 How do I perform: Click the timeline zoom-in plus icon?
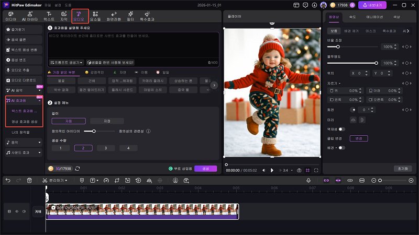click(x=411, y=180)
